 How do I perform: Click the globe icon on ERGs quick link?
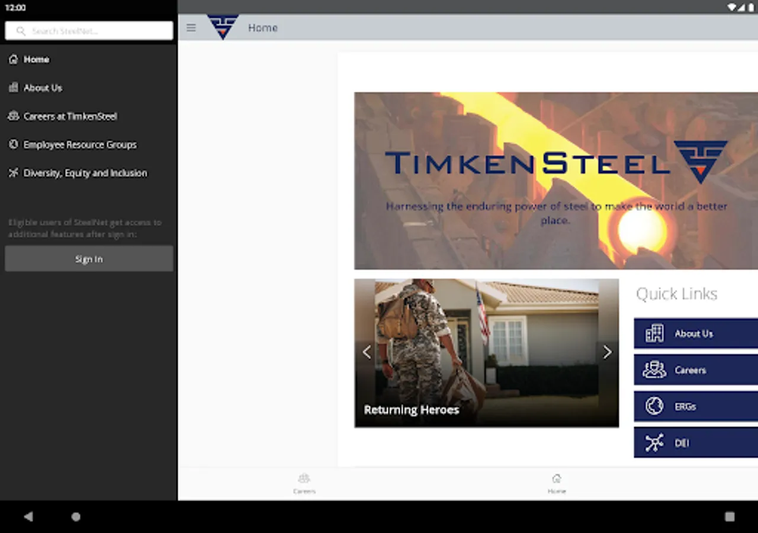point(654,406)
